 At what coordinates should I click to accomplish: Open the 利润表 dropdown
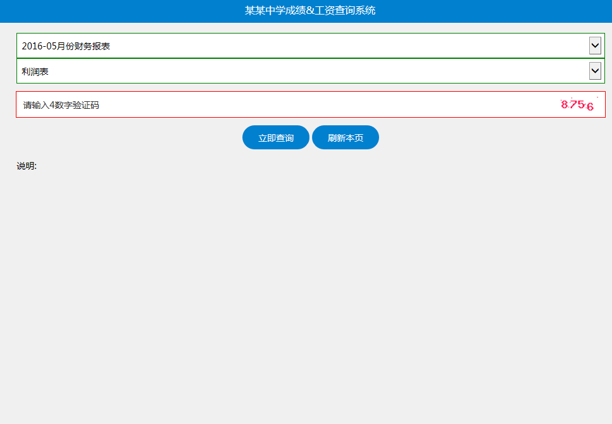tap(310, 71)
